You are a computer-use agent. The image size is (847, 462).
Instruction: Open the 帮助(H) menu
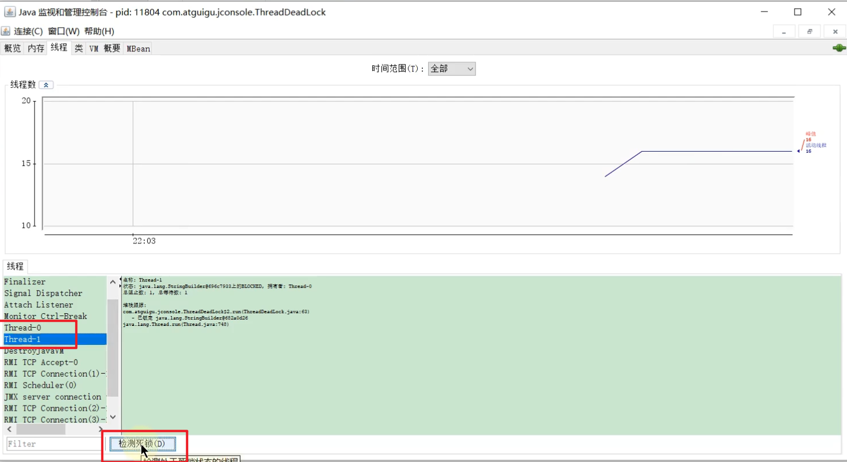tap(99, 31)
